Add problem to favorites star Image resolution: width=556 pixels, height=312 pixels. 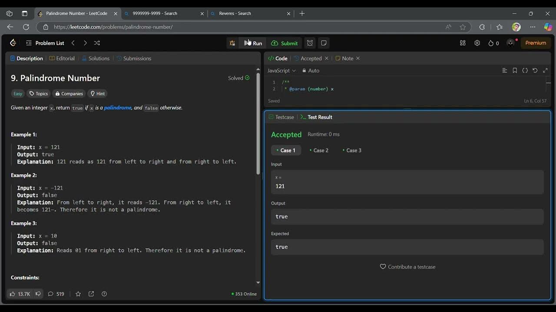point(78,294)
